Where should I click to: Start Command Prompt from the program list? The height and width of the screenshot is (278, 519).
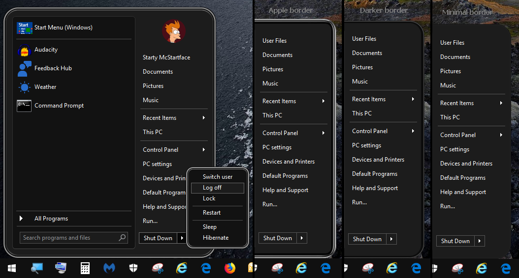pos(59,106)
